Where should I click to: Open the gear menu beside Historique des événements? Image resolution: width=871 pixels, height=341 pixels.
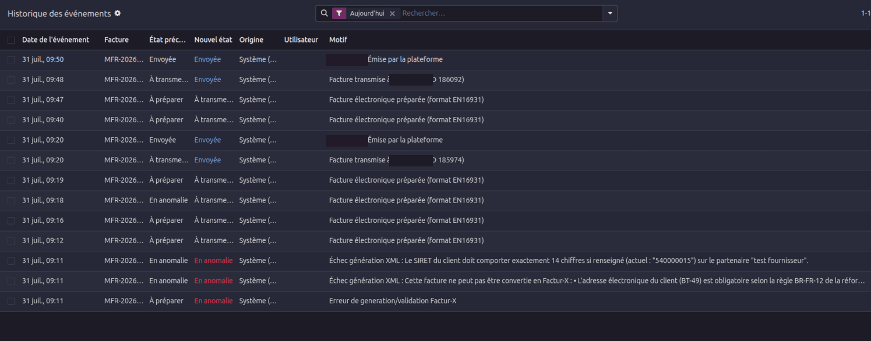[118, 13]
